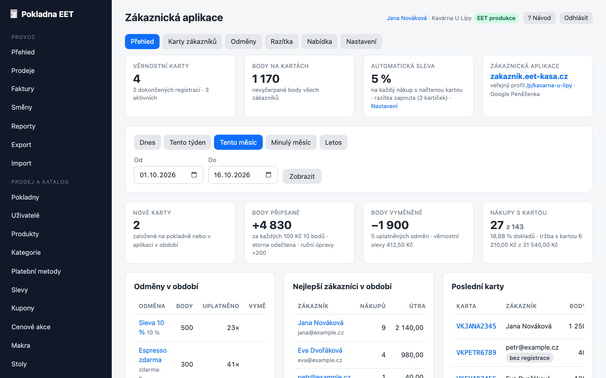
Task: Pick the Minulý měsíc period
Action: pos(291,143)
